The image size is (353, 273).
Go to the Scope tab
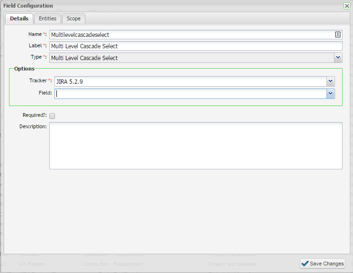click(x=73, y=18)
